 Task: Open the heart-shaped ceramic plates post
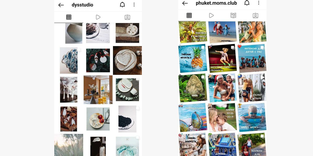127,60
